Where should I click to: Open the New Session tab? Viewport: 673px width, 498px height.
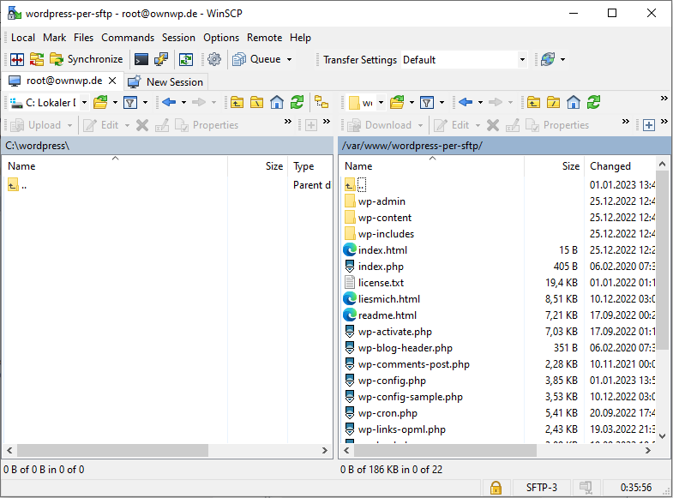point(165,81)
